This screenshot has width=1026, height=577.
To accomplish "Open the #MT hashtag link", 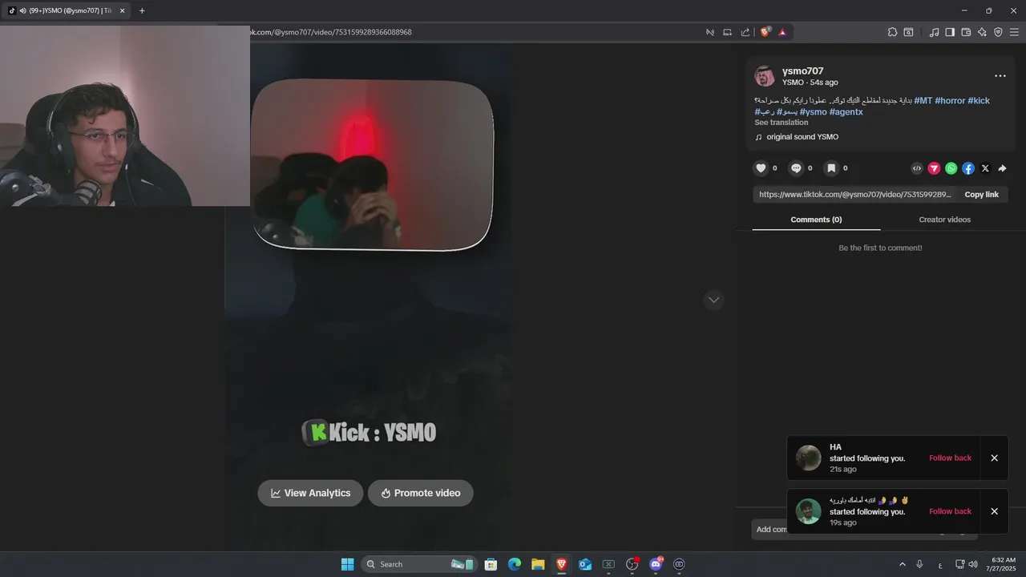I will 923,101.
